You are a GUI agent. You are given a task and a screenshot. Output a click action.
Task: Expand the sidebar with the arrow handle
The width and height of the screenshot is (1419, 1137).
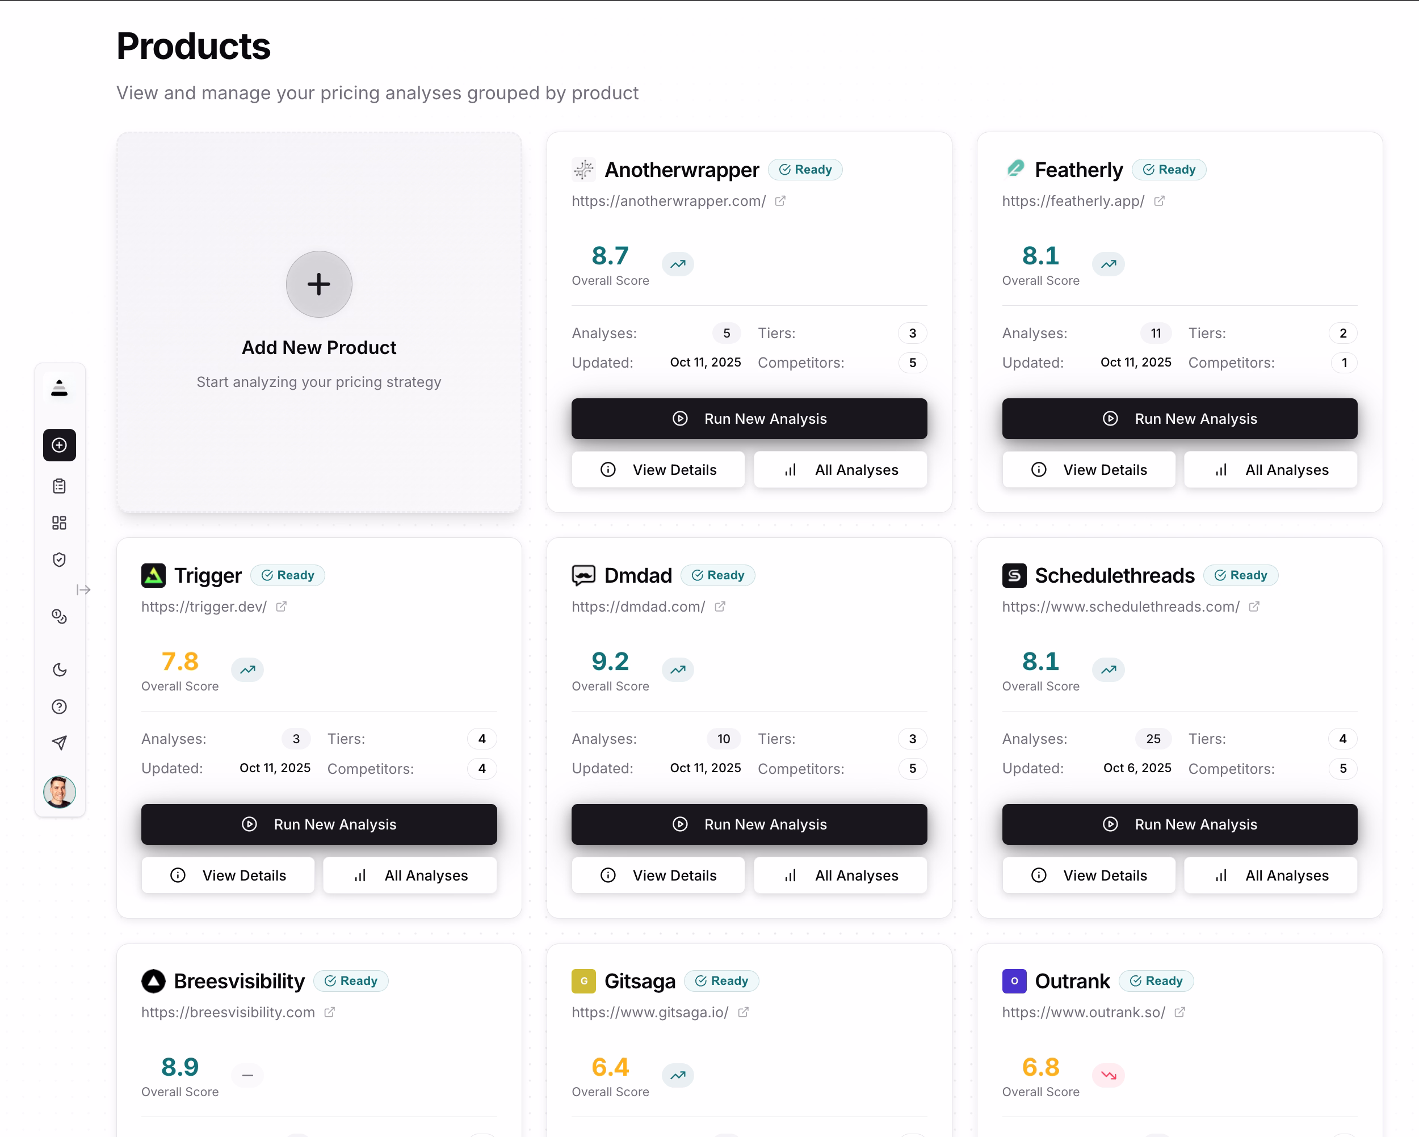click(83, 589)
